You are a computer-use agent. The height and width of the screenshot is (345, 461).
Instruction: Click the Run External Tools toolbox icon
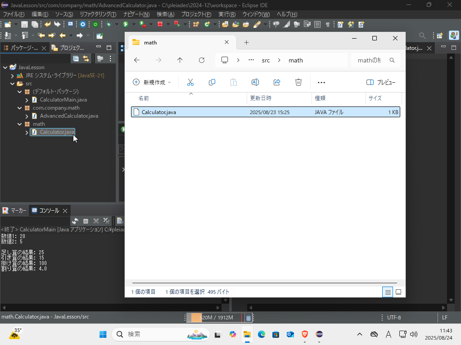143,25
